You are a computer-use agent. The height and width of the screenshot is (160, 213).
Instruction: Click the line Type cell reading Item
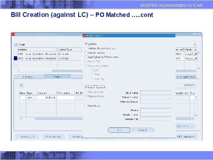coord(32,97)
